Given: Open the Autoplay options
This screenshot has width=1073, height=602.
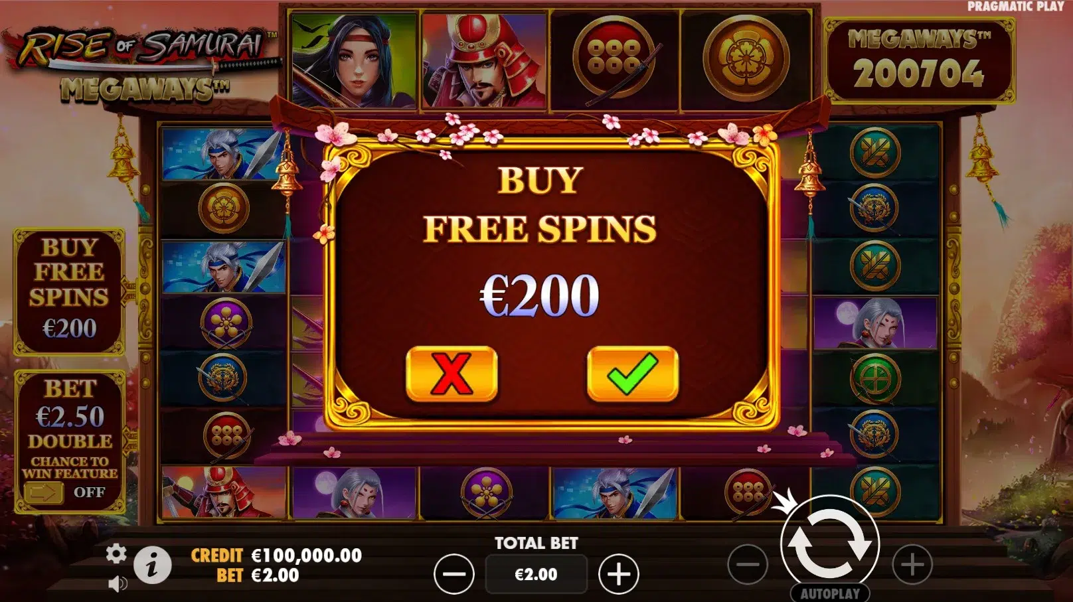Looking at the screenshot, I should tap(830, 593).
